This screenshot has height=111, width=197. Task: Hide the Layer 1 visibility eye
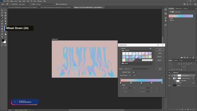(x=169, y=85)
